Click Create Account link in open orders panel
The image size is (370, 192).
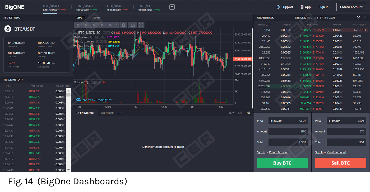164,147
